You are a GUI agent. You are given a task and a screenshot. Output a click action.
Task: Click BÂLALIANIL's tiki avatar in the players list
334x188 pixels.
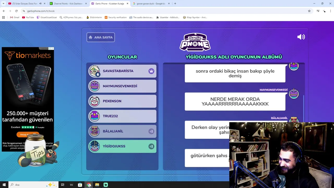pos(94,131)
